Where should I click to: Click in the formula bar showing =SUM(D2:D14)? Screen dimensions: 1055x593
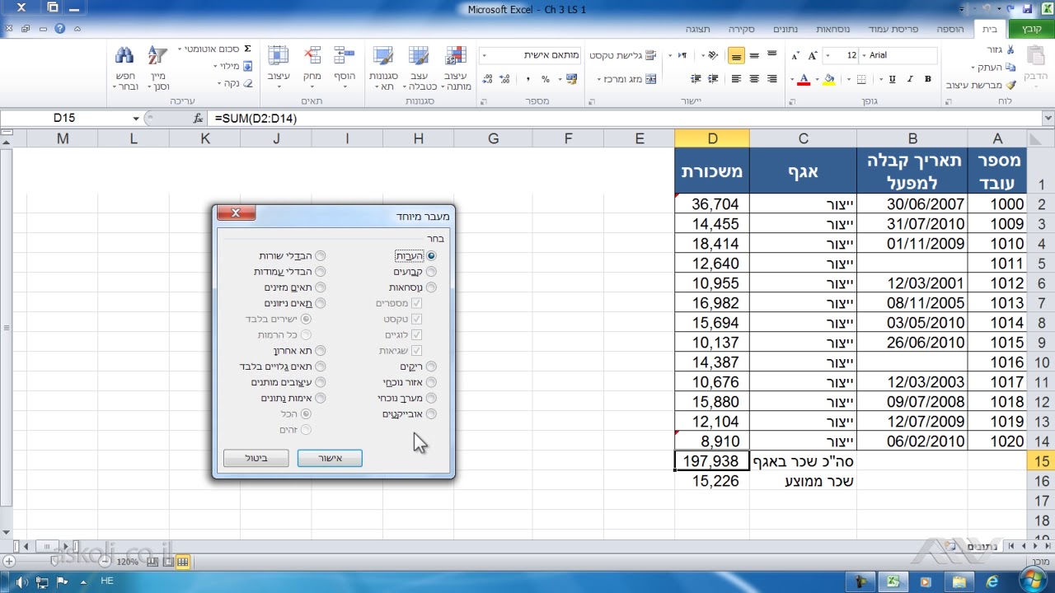626,119
